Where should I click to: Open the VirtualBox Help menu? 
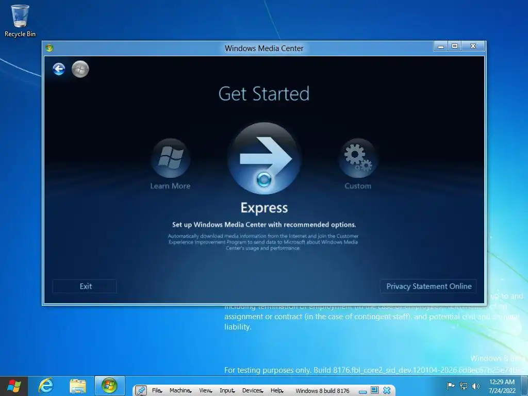[277, 391]
